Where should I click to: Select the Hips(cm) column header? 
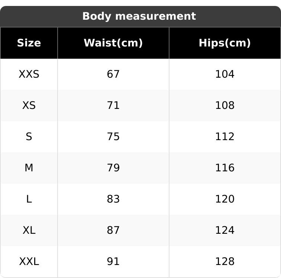[225, 43]
